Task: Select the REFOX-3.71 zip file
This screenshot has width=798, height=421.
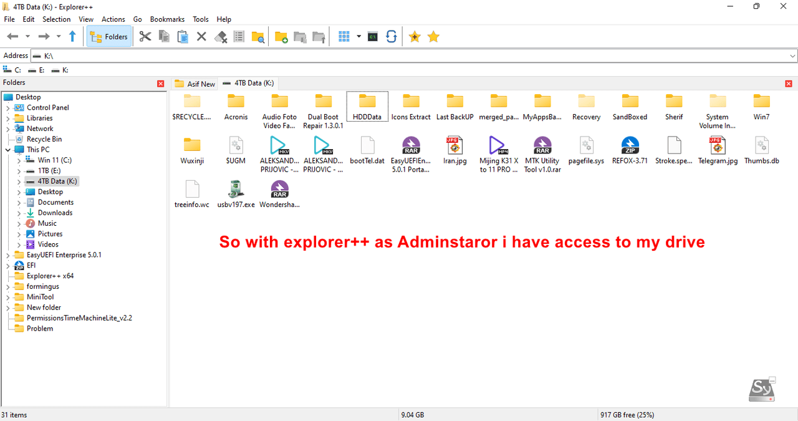Action: coord(630,150)
